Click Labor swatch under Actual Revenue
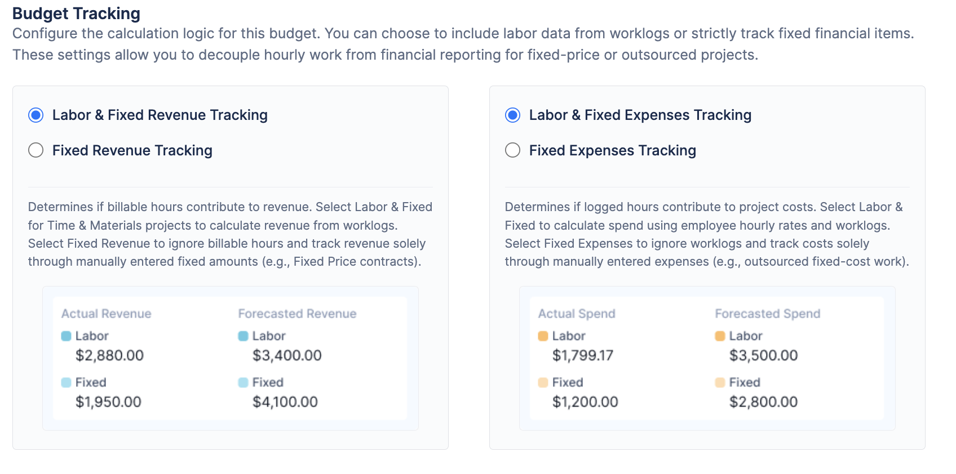 66,336
